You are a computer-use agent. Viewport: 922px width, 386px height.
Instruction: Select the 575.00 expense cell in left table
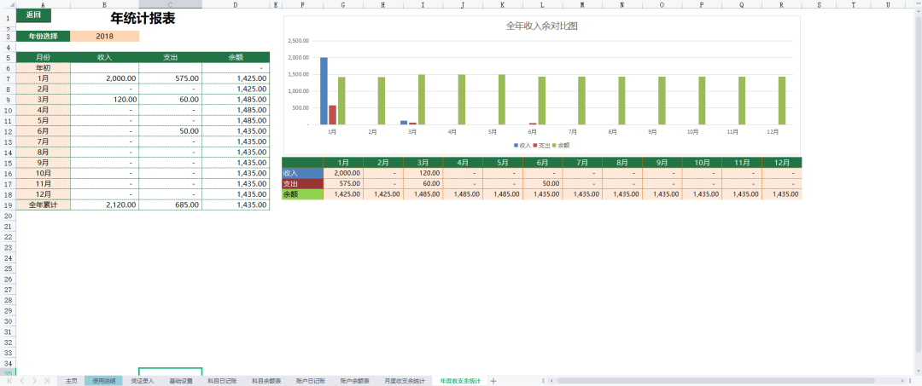tap(171, 78)
